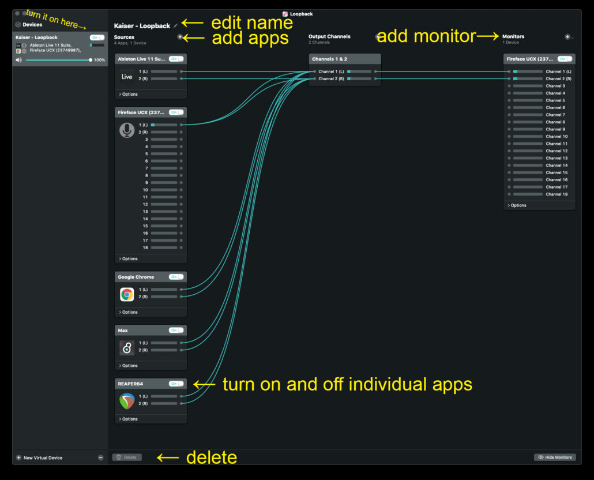Click Channel 8 in the monitor list
Image resolution: width=594 pixels, height=480 pixels.
tap(555, 122)
